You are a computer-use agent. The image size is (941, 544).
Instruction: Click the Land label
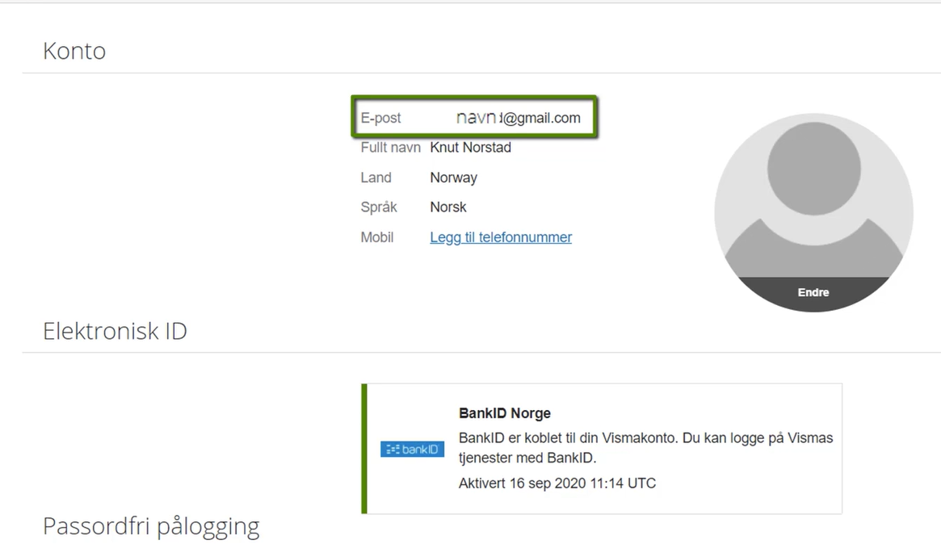tap(376, 178)
